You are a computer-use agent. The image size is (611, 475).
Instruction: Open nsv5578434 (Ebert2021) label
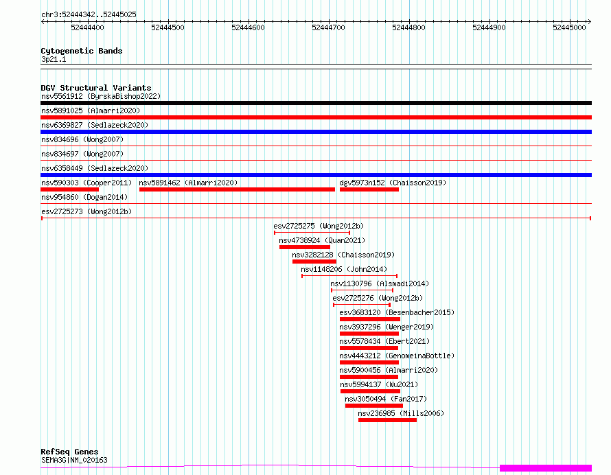tap(384, 341)
